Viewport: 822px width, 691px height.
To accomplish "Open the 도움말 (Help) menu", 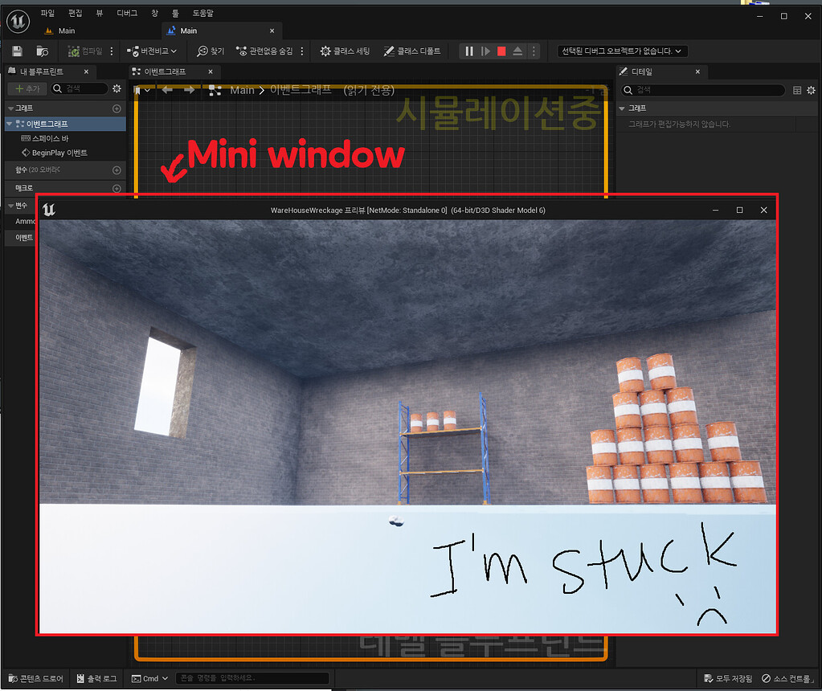I will pyautogui.click(x=202, y=13).
